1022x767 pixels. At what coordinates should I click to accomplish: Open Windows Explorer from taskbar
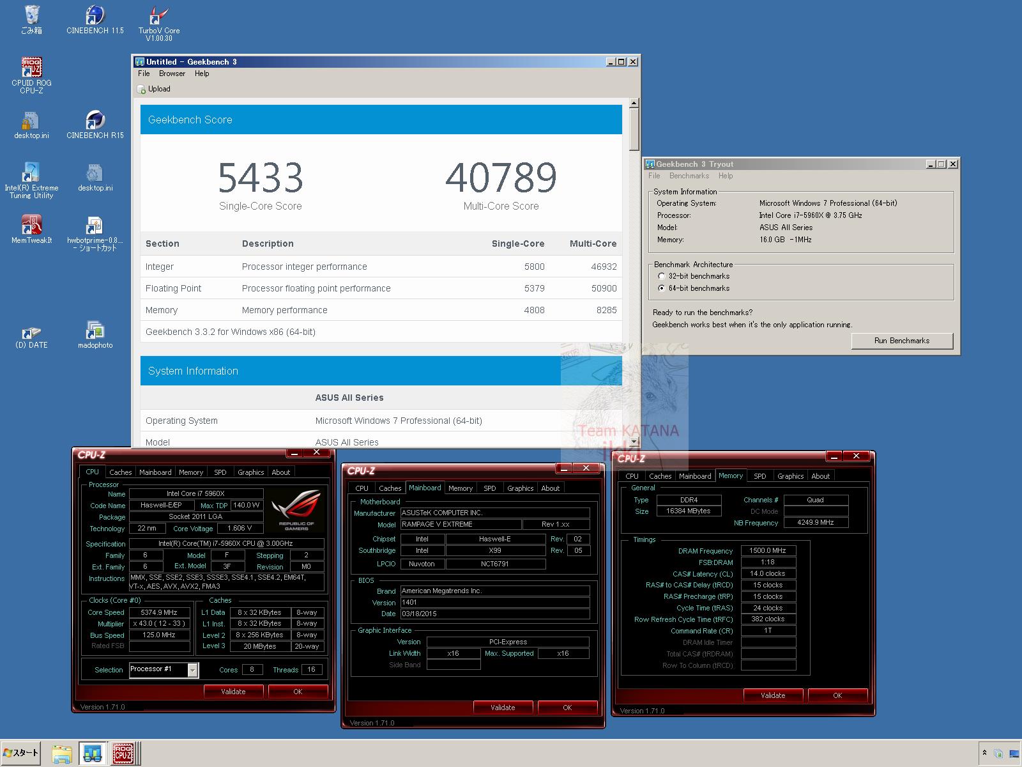point(61,754)
